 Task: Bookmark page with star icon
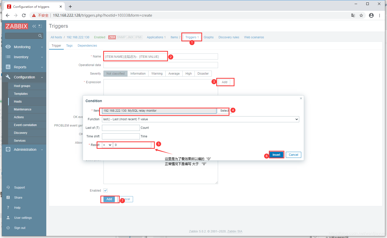361,15
